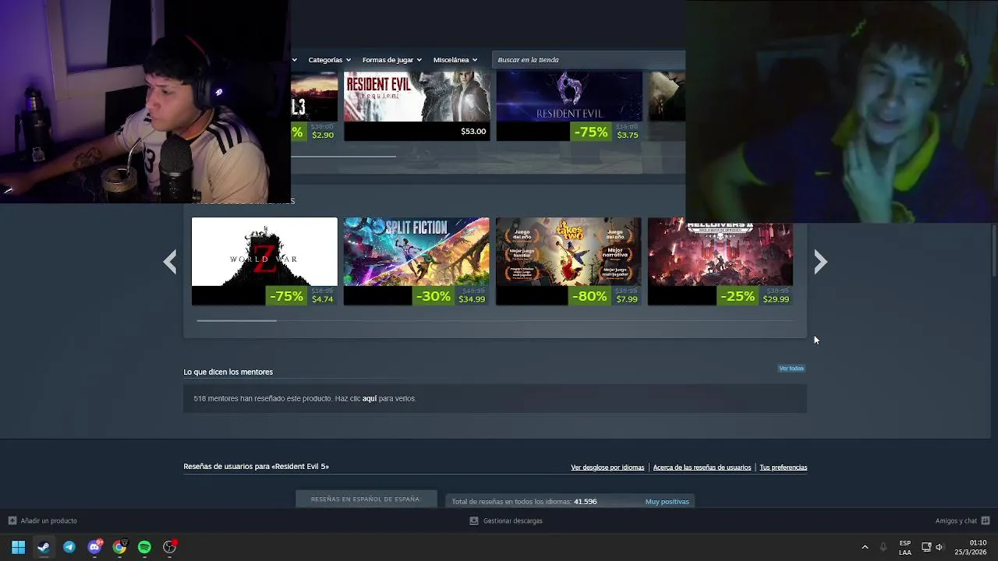
Task: Click the Buscar en la tienda field
Action: [589, 60]
